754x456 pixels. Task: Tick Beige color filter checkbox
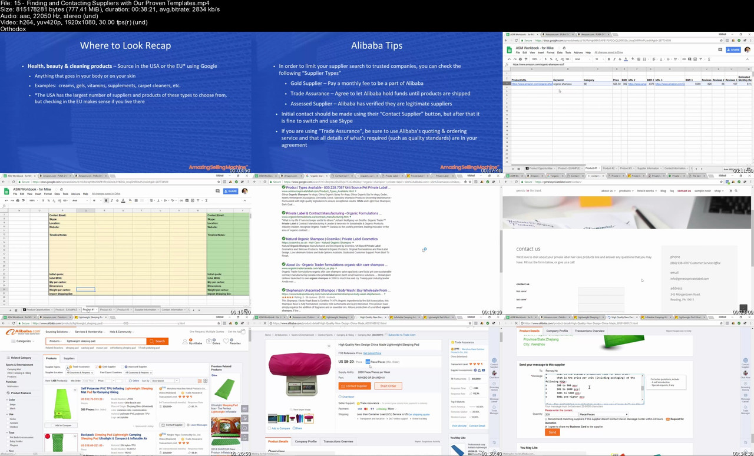(x=8, y=404)
